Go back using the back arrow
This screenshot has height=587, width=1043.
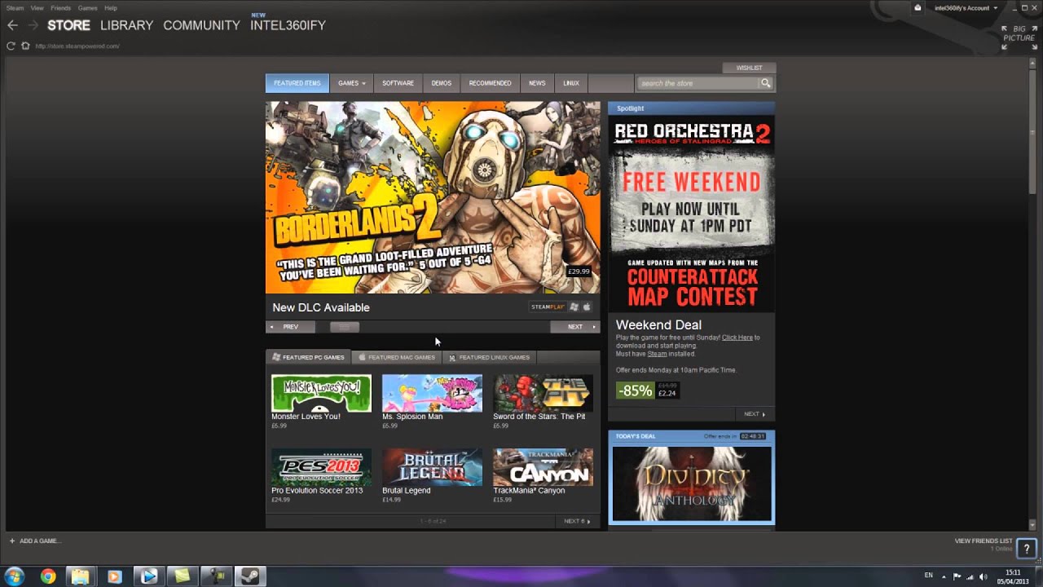(12, 25)
